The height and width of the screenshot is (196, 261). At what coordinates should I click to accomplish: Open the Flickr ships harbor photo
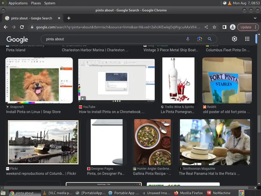pyautogui.click(x=43, y=142)
